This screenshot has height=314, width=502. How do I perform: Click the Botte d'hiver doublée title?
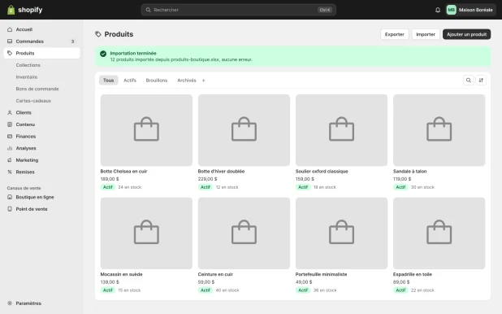coord(221,172)
